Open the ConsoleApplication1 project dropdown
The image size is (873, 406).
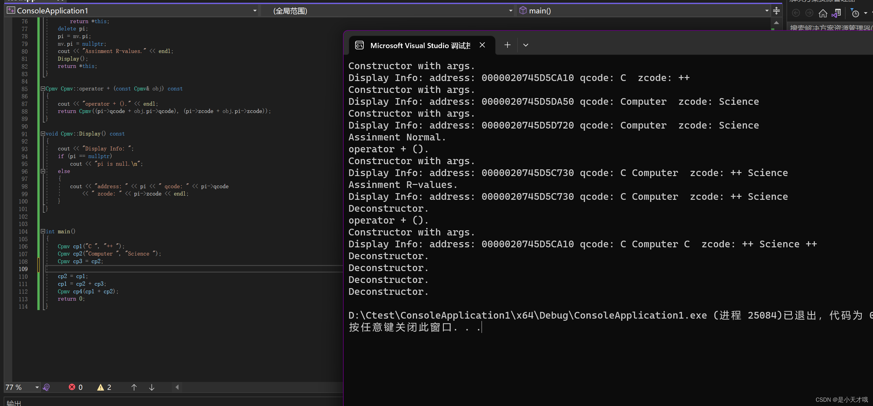coord(255,10)
